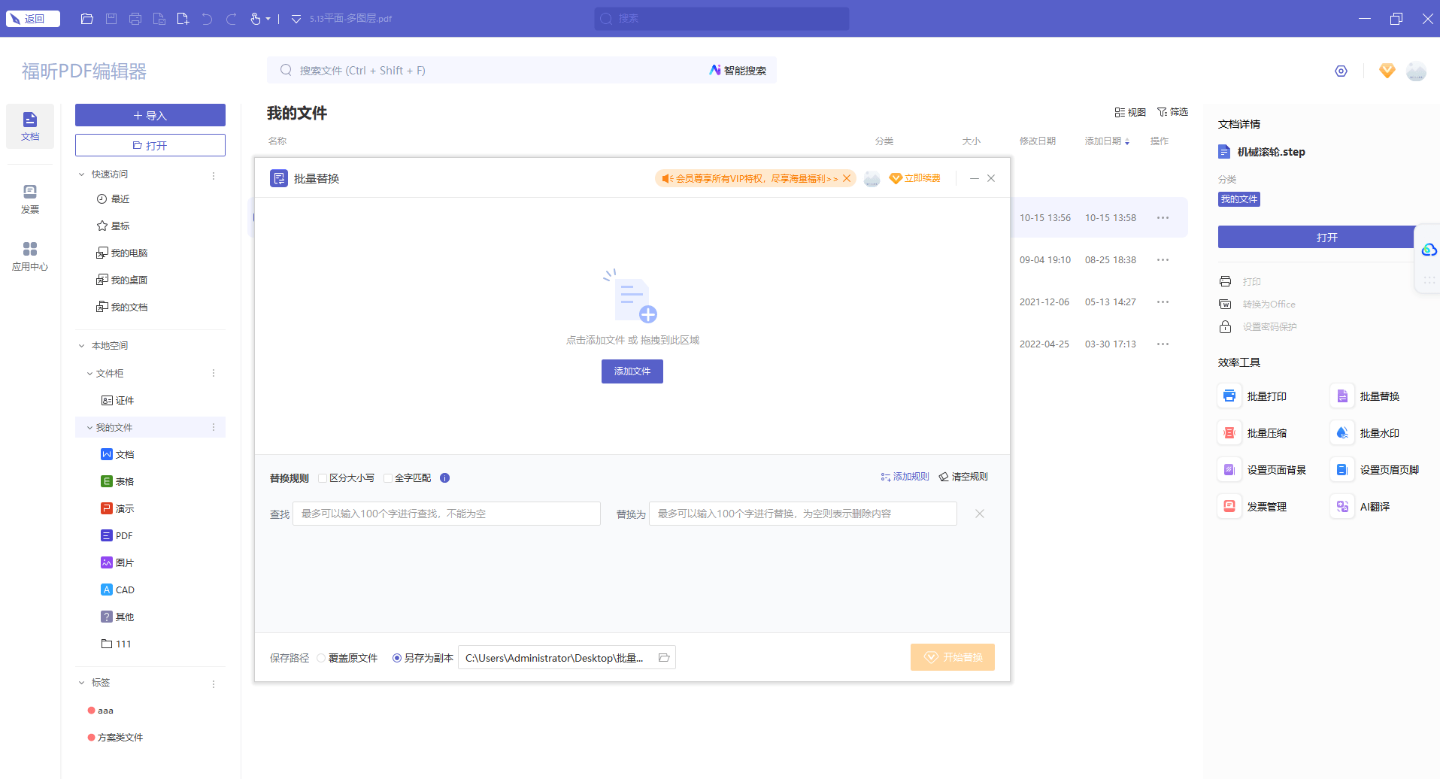1440x779 pixels.
Task: Click 立即续费 renew link
Action: point(914,178)
